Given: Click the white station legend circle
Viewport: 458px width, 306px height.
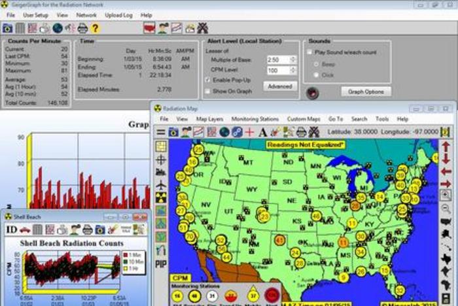Looking at the screenshot, I should (x=212, y=296).
